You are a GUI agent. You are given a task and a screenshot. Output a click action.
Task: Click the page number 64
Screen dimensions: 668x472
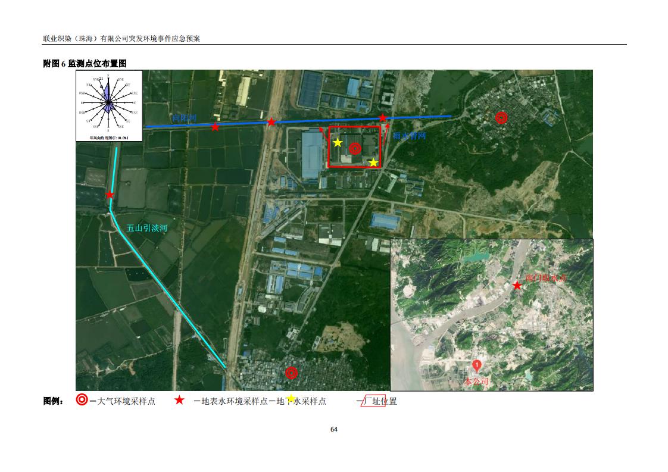[x=334, y=430]
